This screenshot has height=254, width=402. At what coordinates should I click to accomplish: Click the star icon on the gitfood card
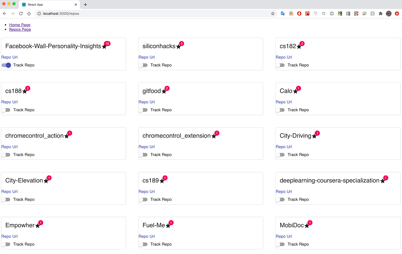tap(164, 91)
